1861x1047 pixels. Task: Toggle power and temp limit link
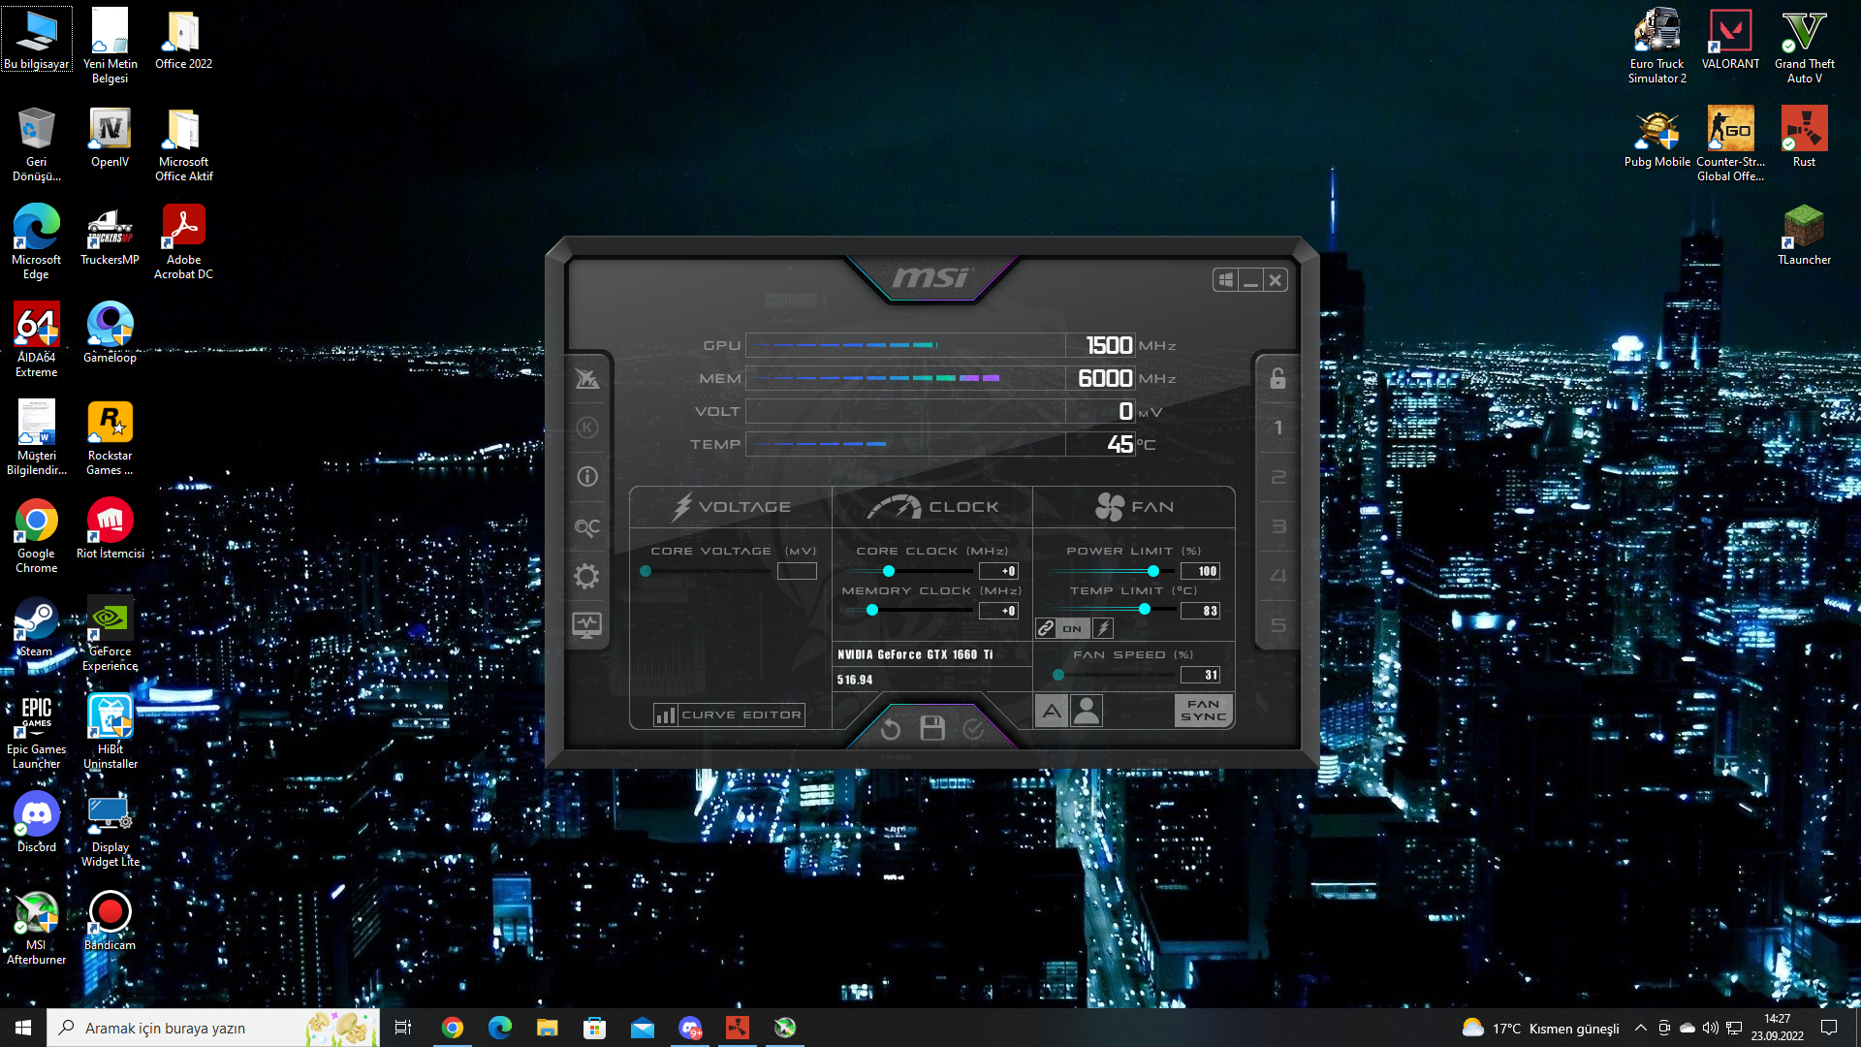click(1046, 628)
